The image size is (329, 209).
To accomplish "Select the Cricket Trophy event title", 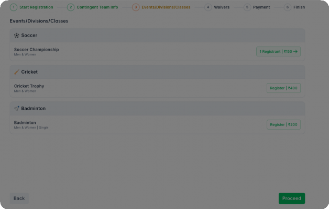I will pos(29,86).
